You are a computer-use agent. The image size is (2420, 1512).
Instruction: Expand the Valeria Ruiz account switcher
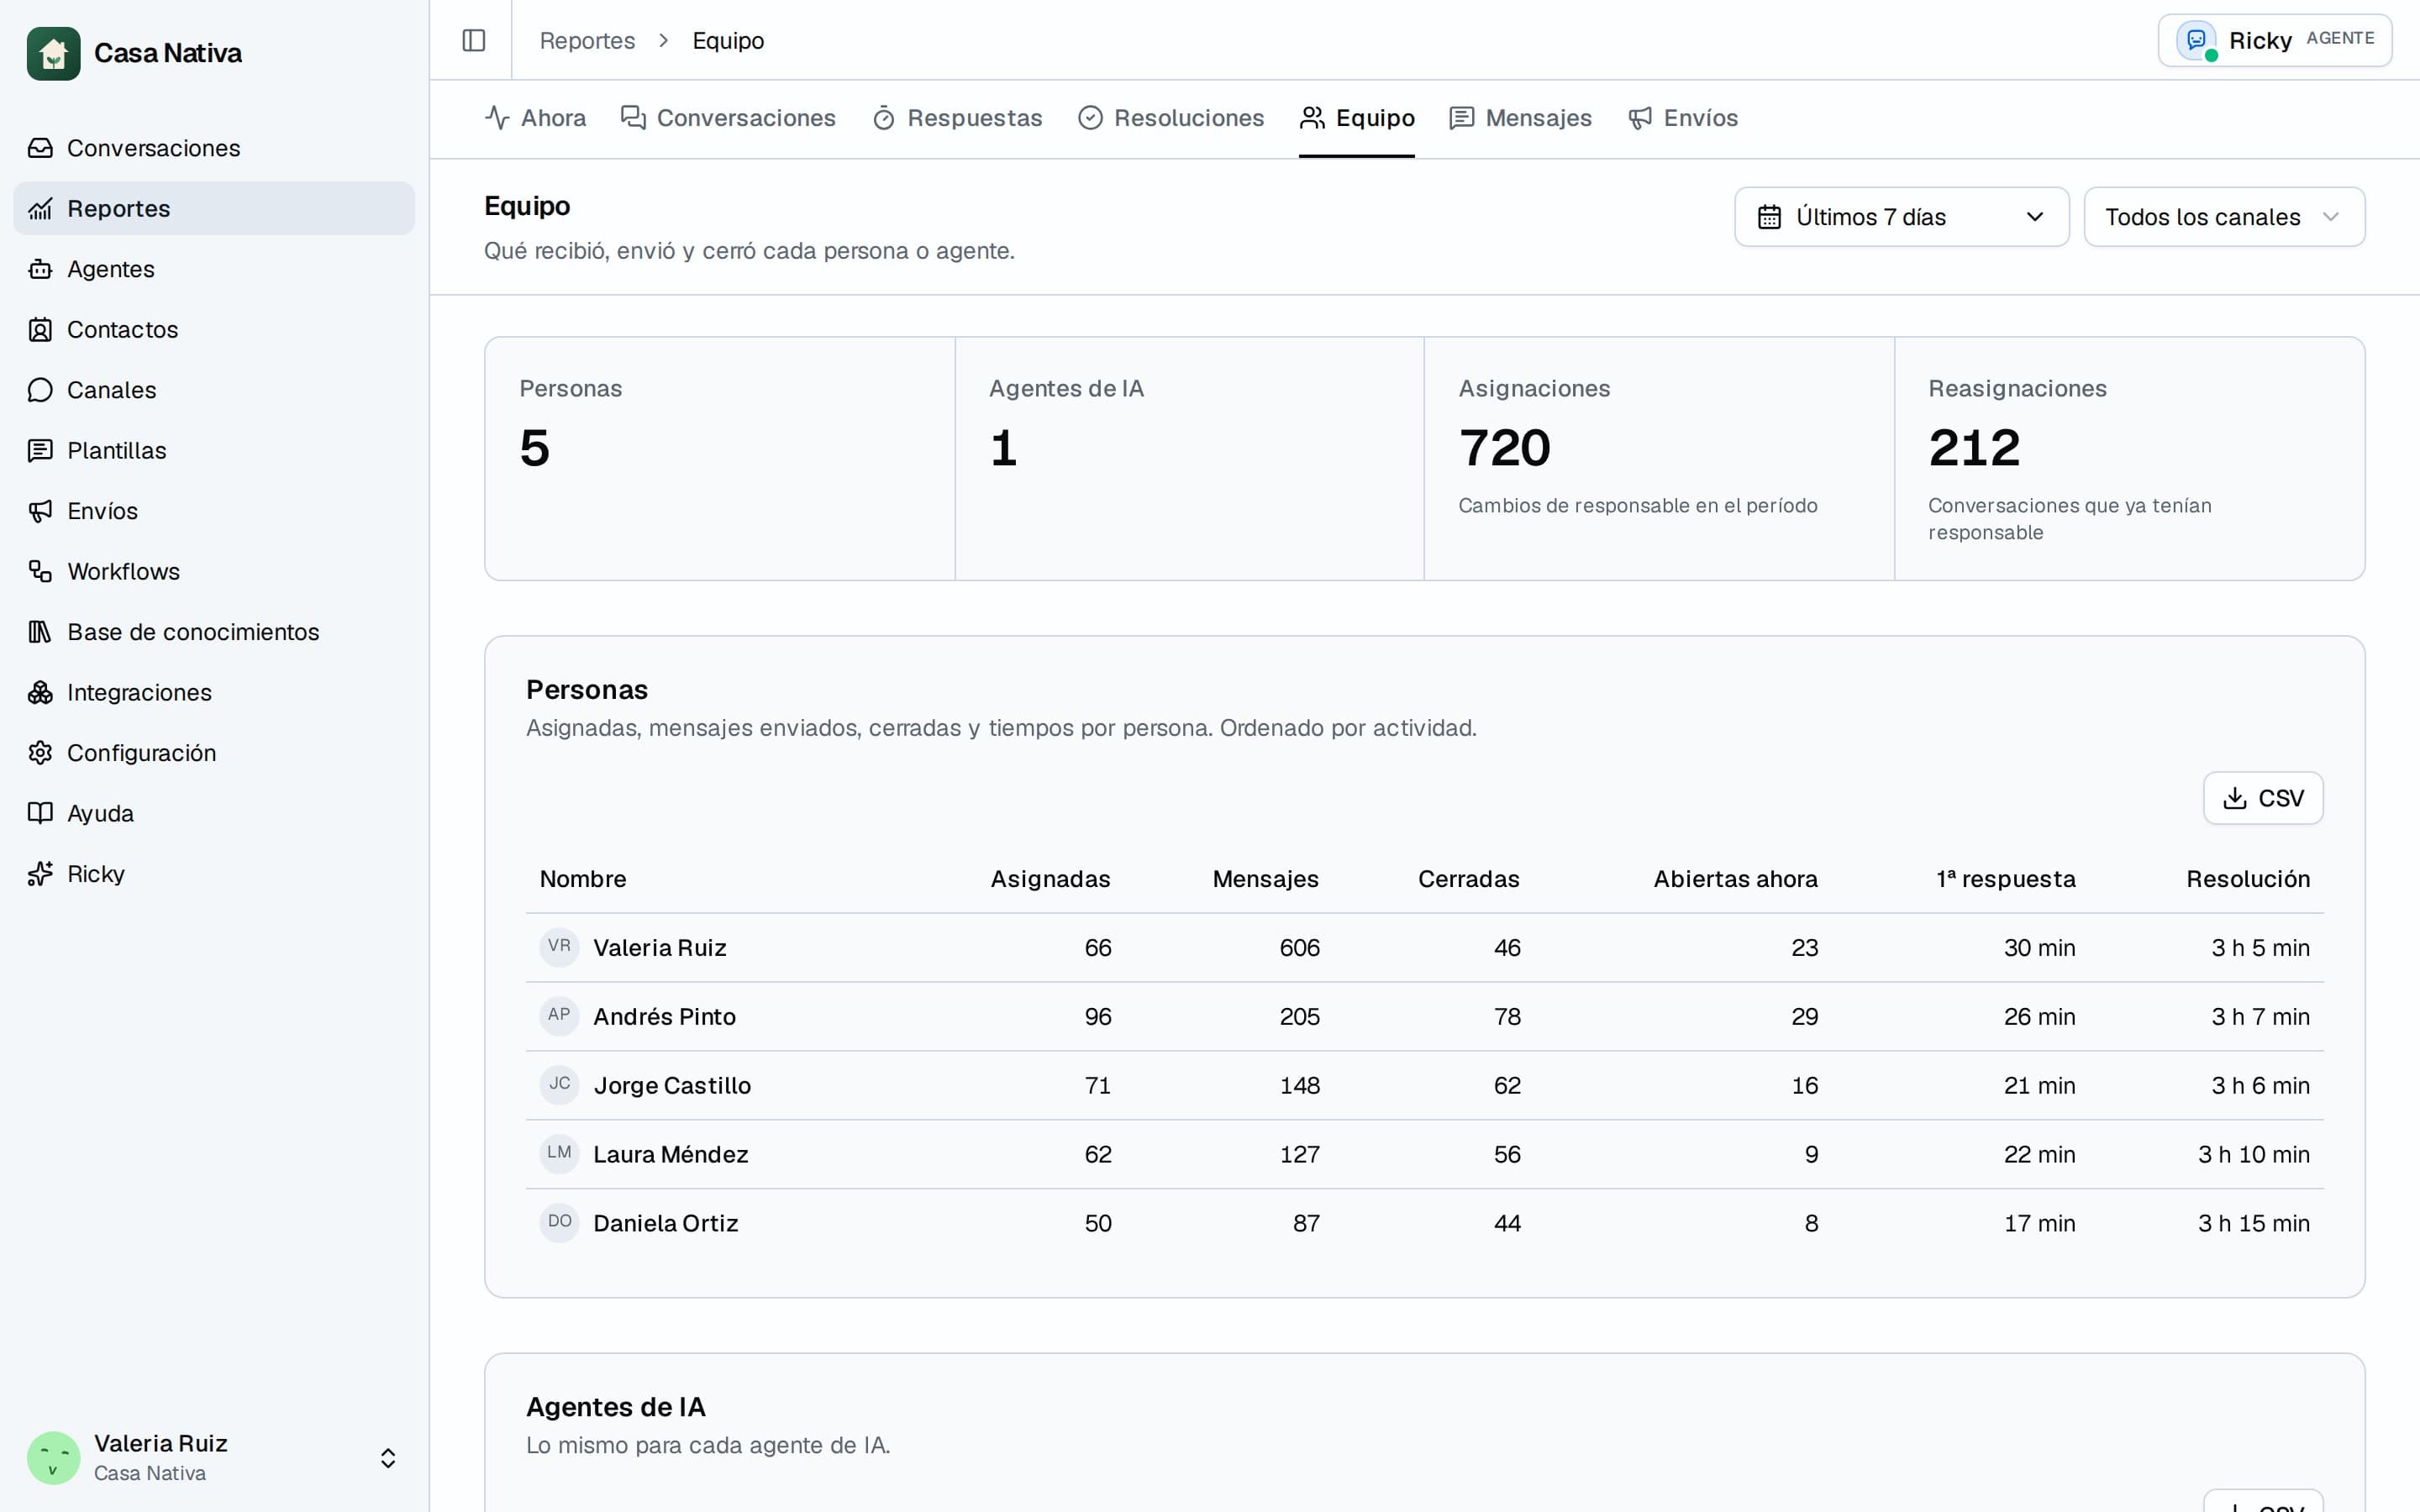[388, 1458]
